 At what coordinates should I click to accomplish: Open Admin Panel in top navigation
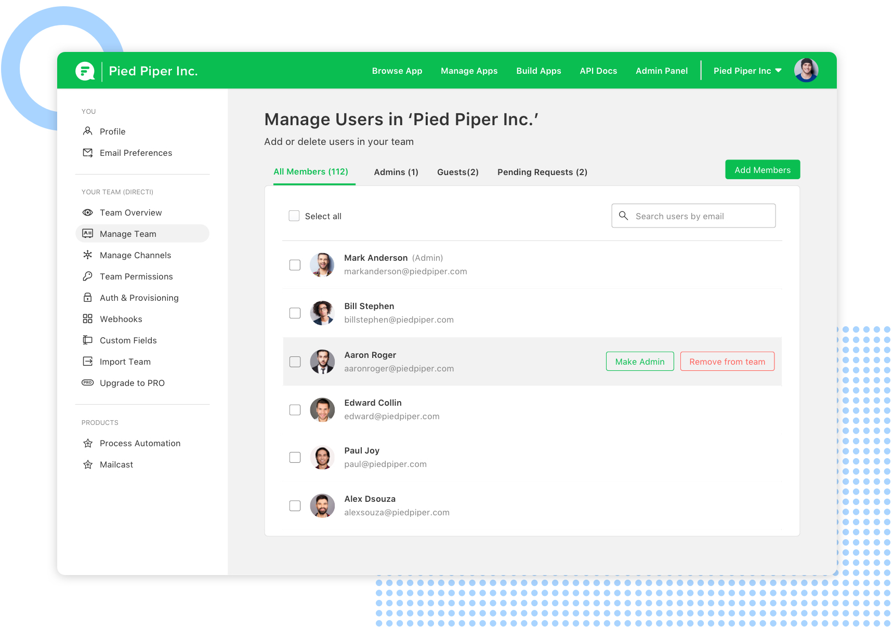tap(662, 71)
